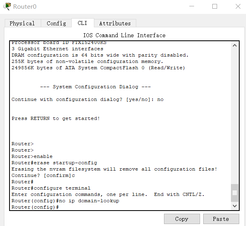The height and width of the screenshot is (226, 246).
Task: Click the Router0 window icon
Action: tap(7, 6)
